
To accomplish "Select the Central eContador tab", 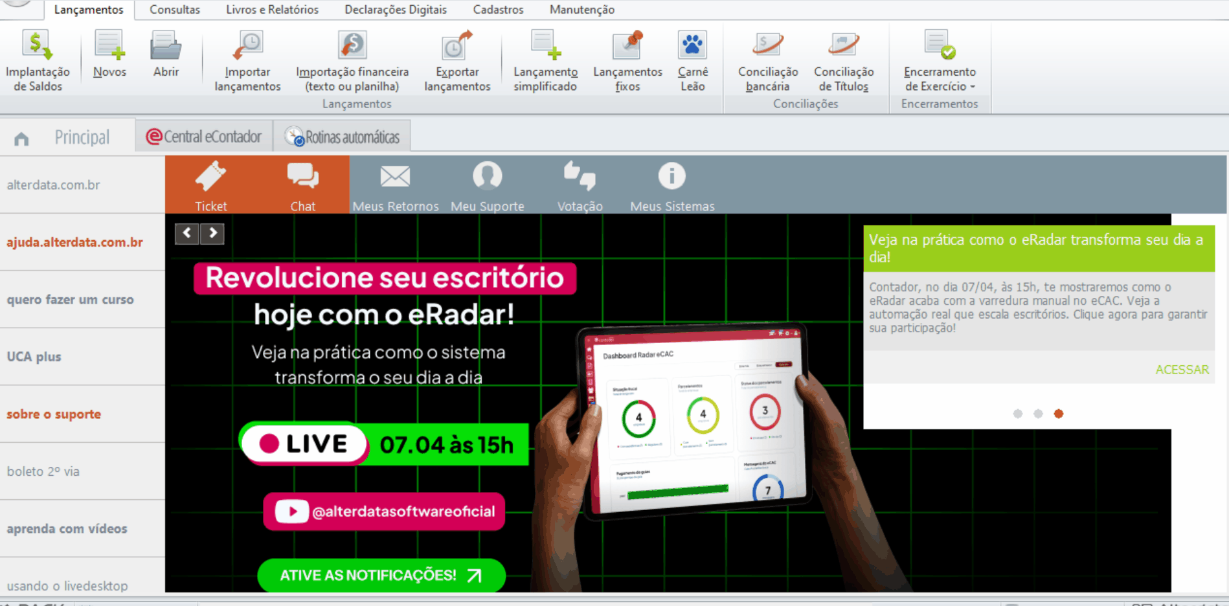I will click(204, 137).
